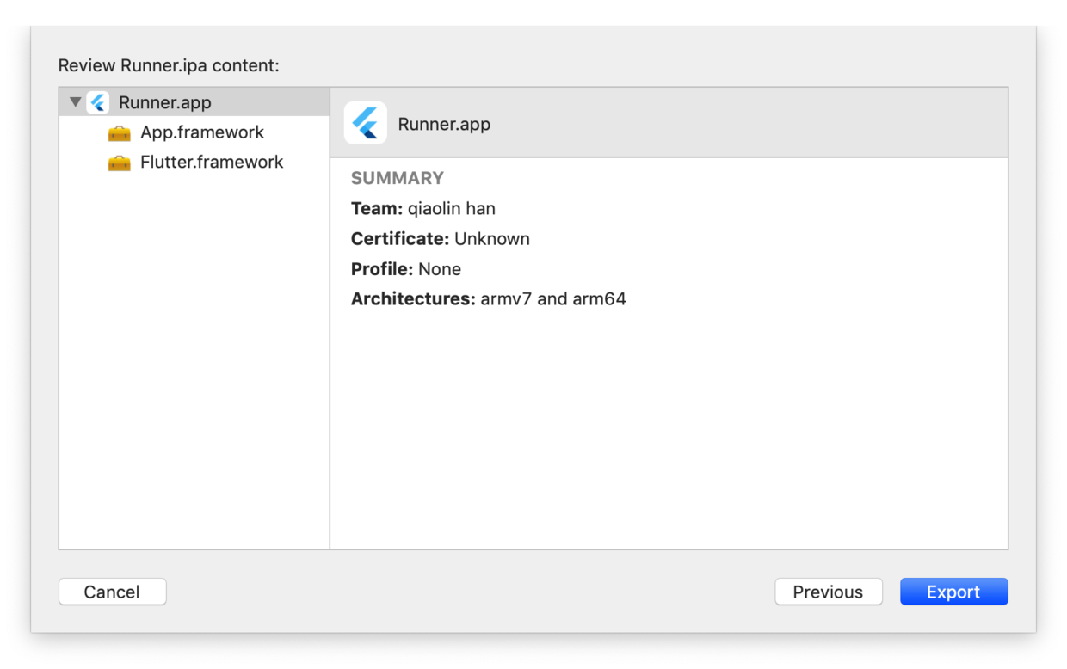The height and width of the screenshot is (669, 1067).
Task: Select the Runner.app tree row label
Action: pyautogui.click(x=164, y=102)
